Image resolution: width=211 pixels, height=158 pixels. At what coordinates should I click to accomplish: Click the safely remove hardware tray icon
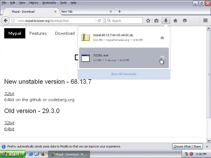[x=186, y=154]
